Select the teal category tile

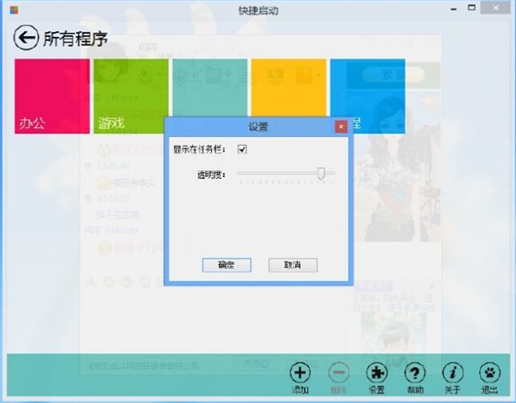(210, 88)
